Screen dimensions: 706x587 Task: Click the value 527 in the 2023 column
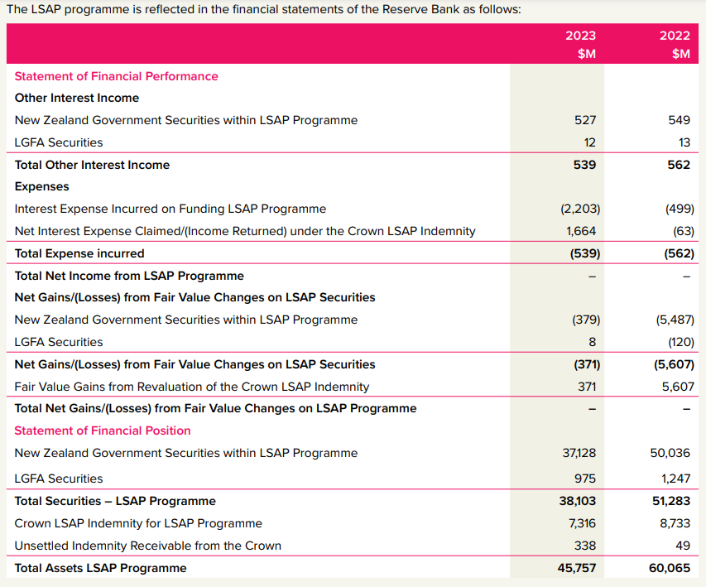click(x=584, y=120)
